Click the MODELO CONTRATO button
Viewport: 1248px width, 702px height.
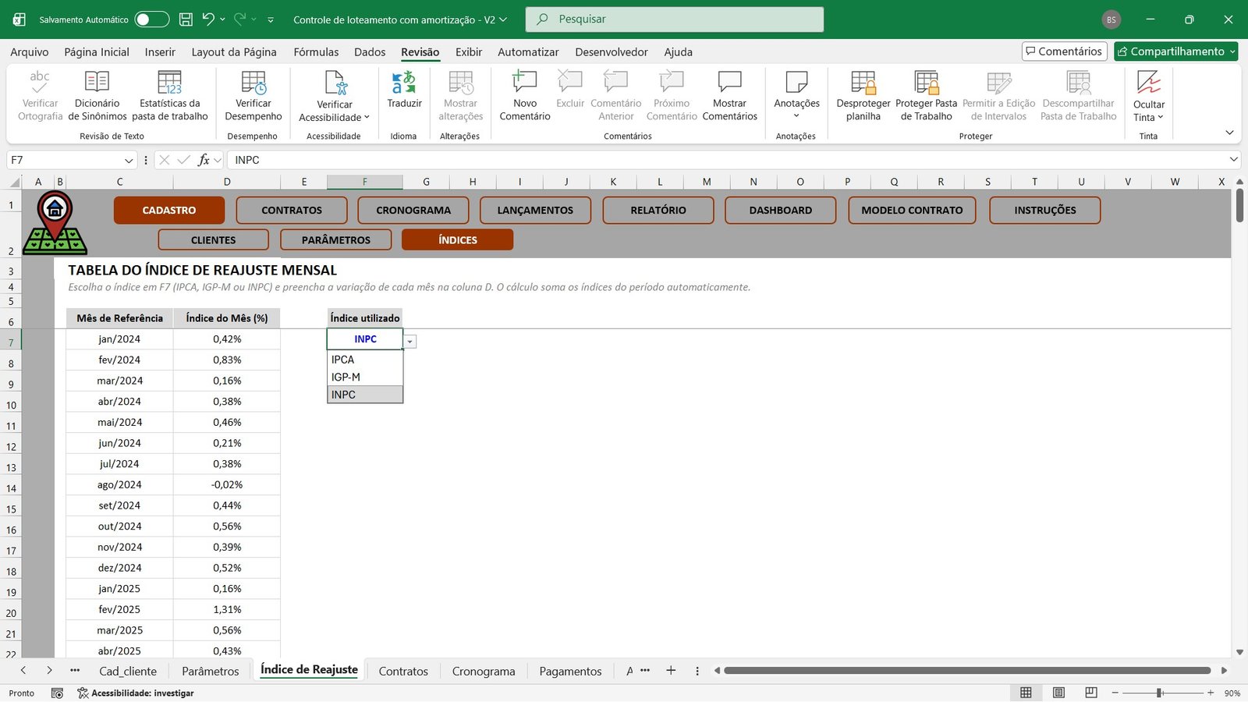click(912, 211)
